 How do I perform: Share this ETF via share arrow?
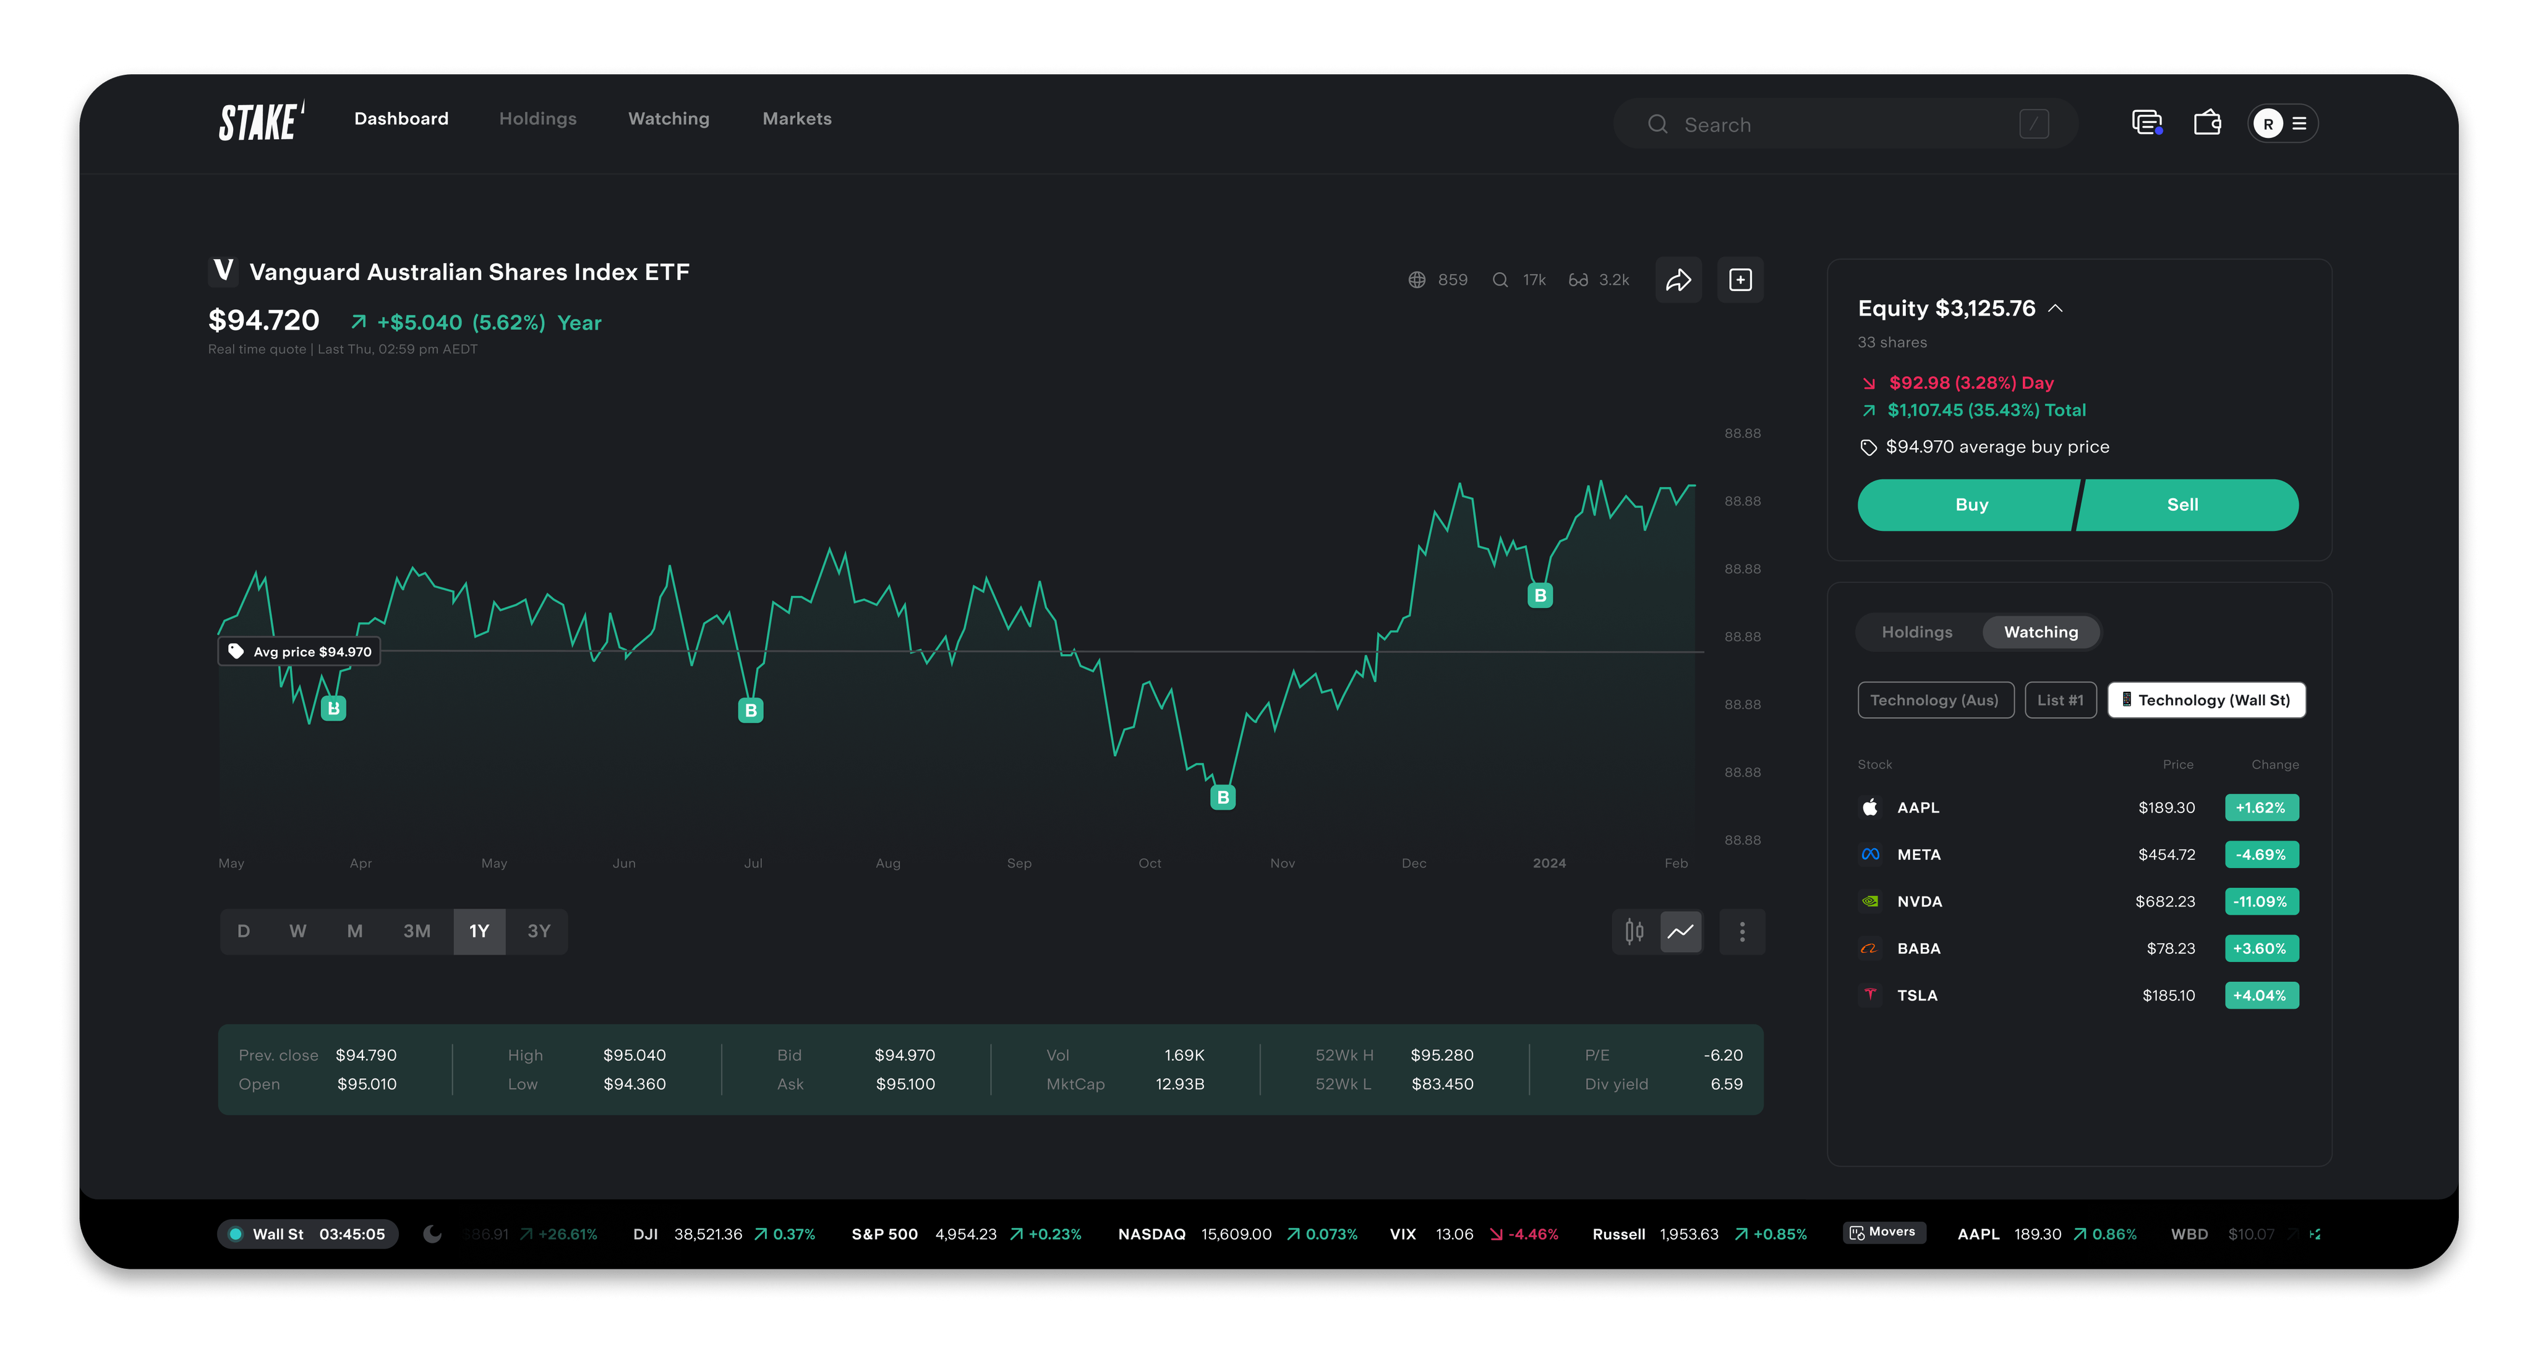click(x=1678, y=280)
